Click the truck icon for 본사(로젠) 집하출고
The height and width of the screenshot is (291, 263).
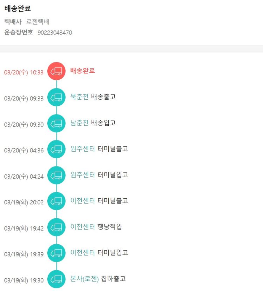[56, 279]
